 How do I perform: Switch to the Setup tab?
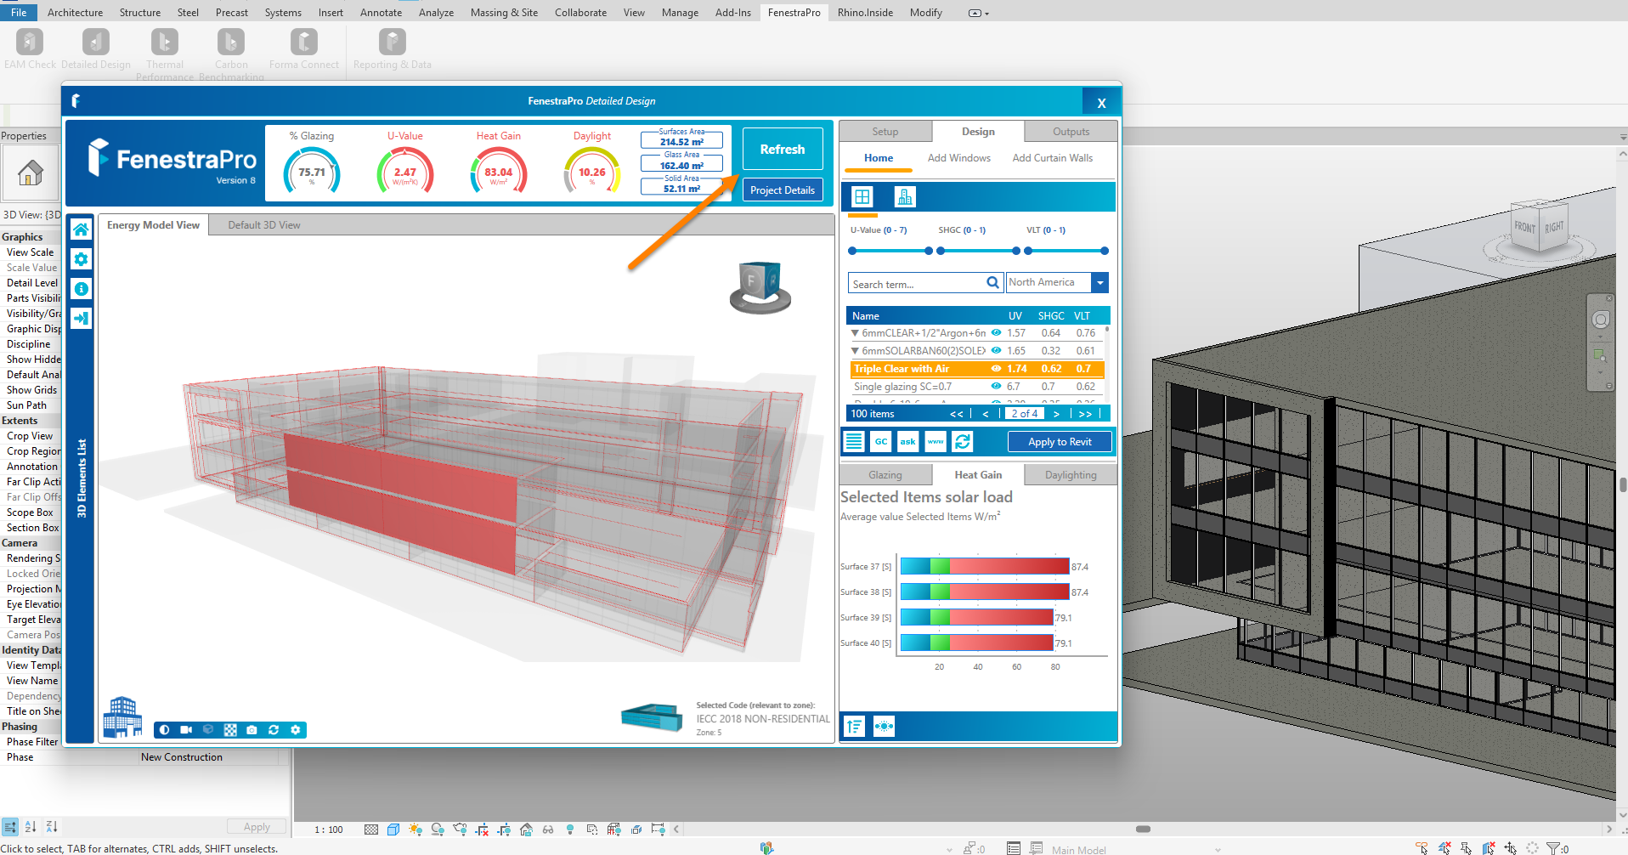[x=885, y=132]
